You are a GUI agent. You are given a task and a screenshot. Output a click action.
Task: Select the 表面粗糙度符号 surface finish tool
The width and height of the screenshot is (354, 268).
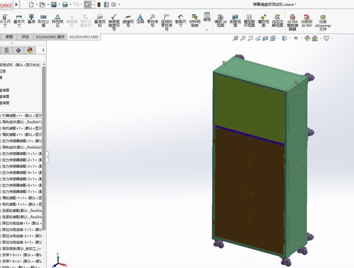pos(114,23)
